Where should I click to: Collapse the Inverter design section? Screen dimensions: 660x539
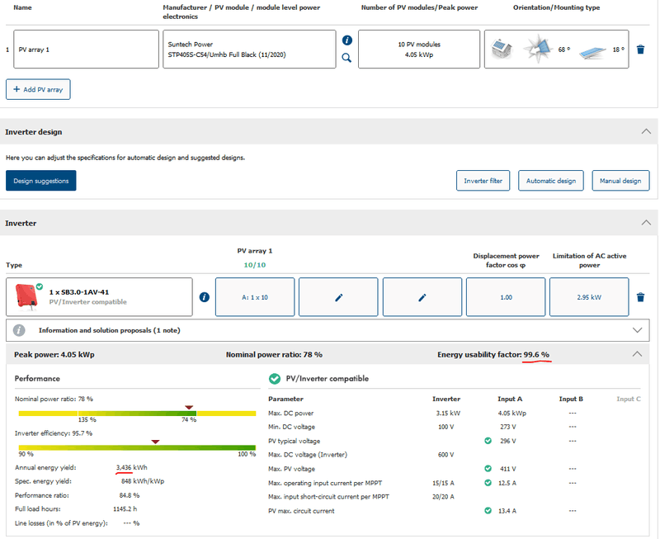(644, 131)
